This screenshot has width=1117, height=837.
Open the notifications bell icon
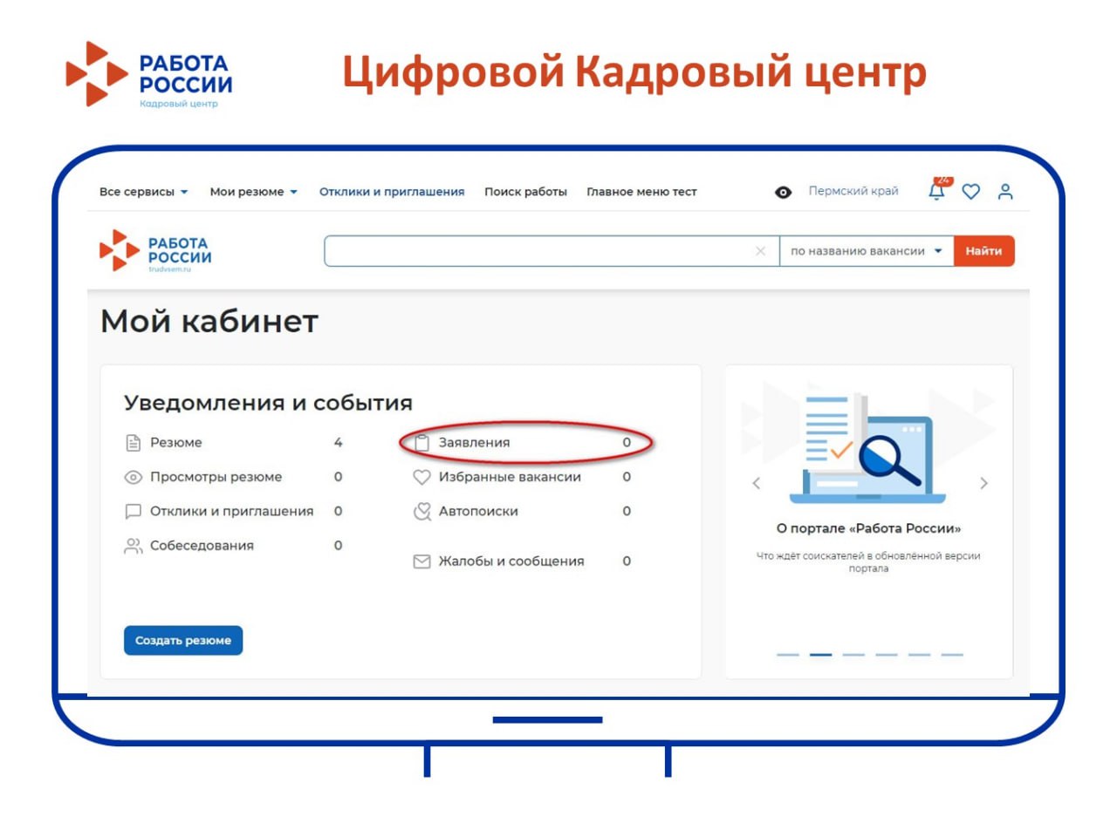937,190
